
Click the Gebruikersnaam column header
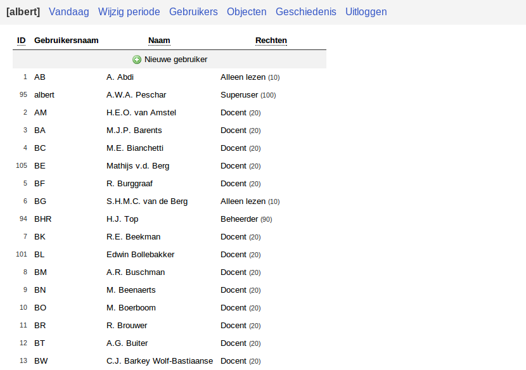(67, 41)
